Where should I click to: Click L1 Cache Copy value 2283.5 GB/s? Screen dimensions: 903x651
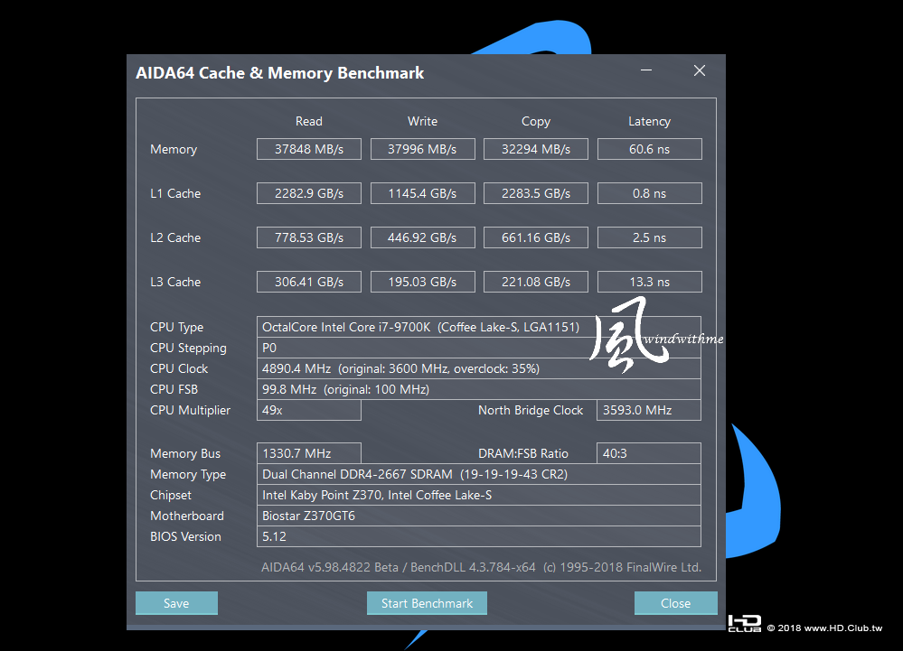pos(536,193)
